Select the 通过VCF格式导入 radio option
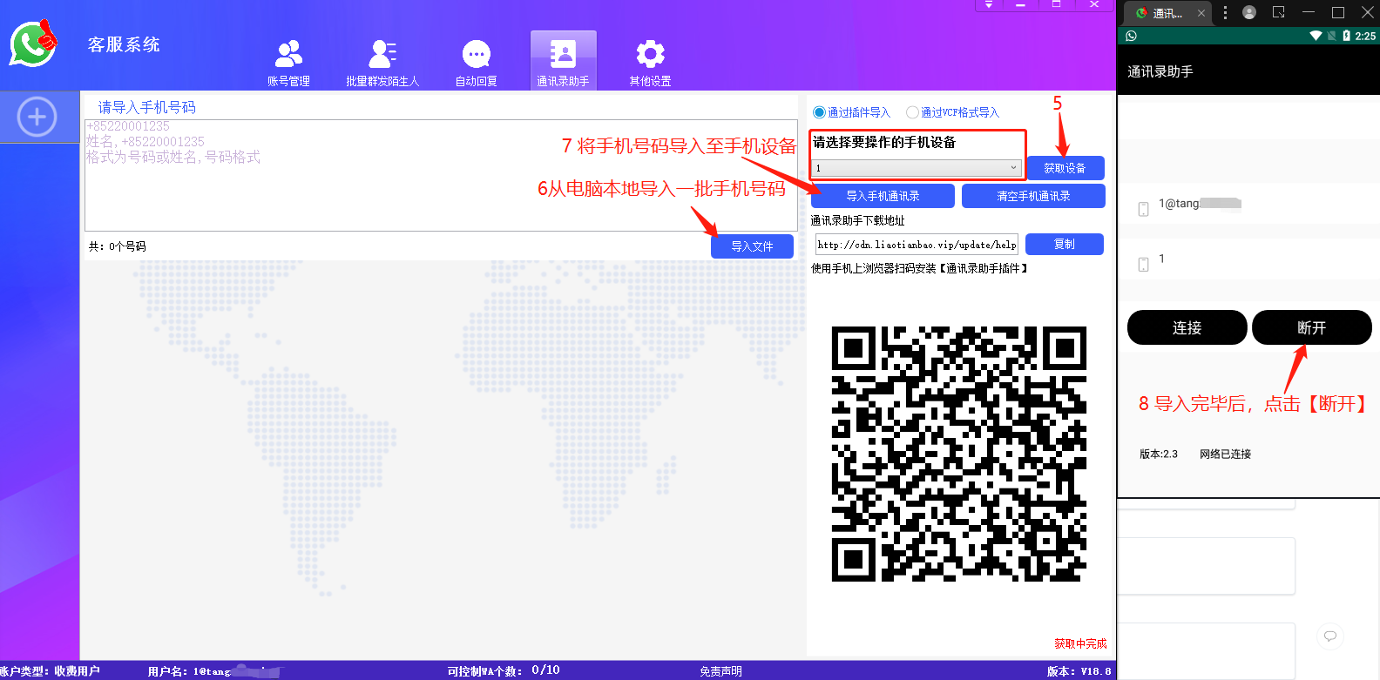The height and width of the screenshot is (680, 1380). (952, 112)
